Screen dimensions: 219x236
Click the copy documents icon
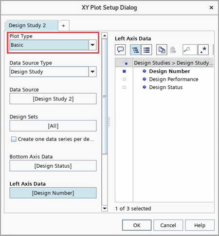point(162,50)
